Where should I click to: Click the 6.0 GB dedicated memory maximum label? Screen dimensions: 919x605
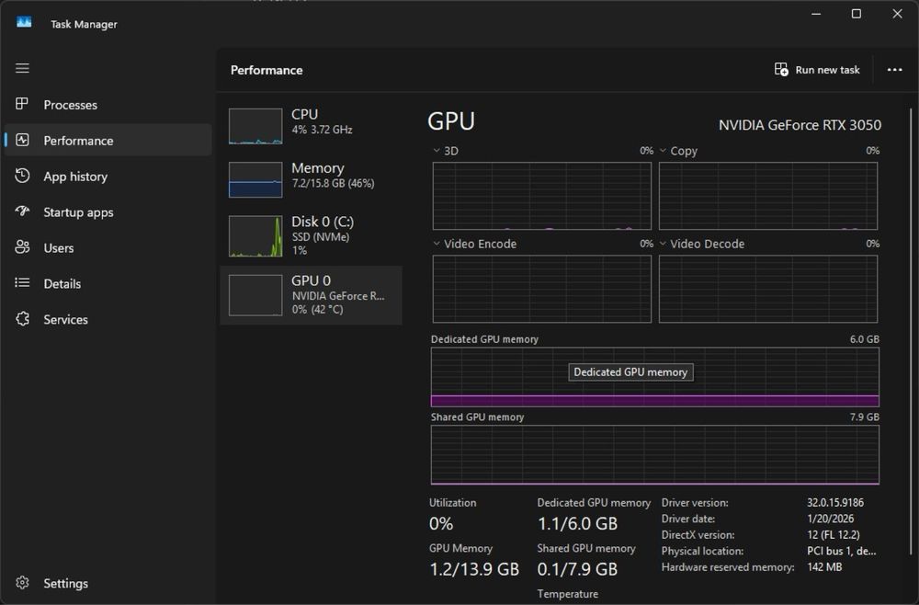865,339
